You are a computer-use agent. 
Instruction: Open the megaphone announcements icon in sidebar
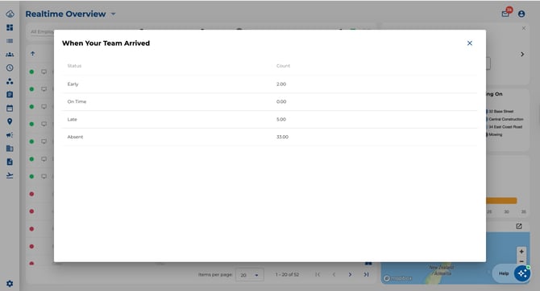[10, 135]
